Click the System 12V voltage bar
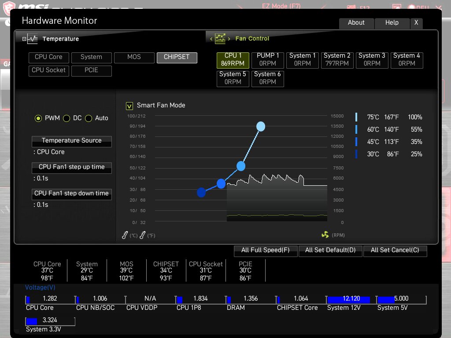The image size is (451, 338). point(351,299)
